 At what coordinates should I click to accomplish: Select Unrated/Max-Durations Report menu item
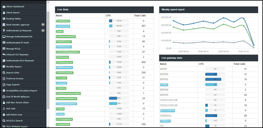coord(21,90)
